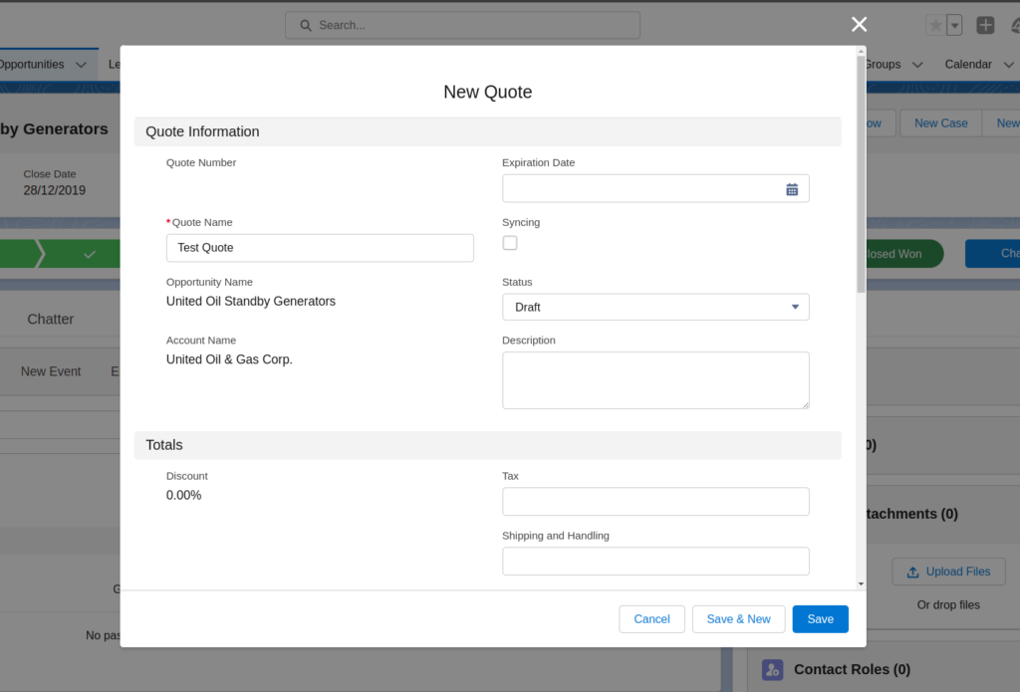
Task: Open the Expiration Date calendar picker
Action: point(792,189)
